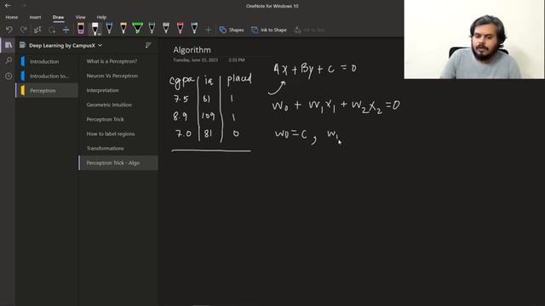The height and width of the screenshot is (306, 545).
Task: Activate the Insert Space tool
Action: [x=66, y=30]
